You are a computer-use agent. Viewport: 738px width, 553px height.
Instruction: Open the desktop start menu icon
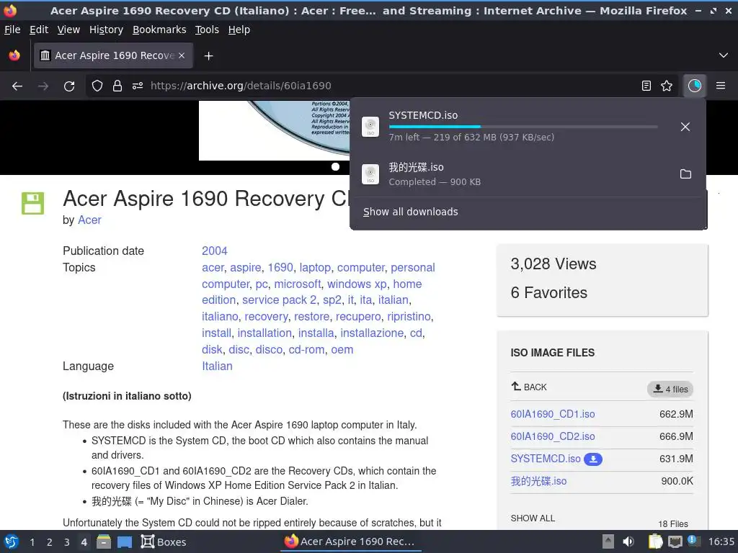coord(12,541)
